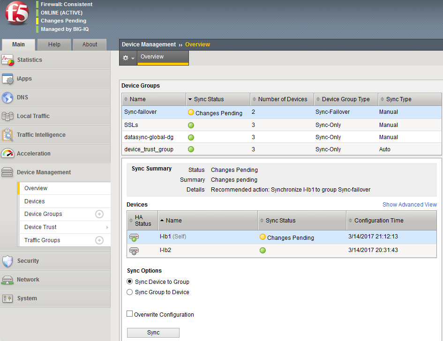Select the Network module icon
Viewport: 443px width, 341px height.
pyautogui.click(x=8, y=280)
